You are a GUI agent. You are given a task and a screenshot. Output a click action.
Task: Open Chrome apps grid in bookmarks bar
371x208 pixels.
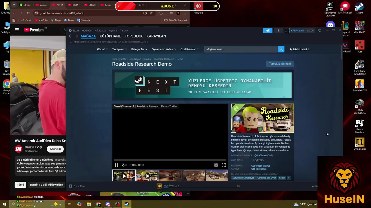pyautogui.click(x=14, y=20)
